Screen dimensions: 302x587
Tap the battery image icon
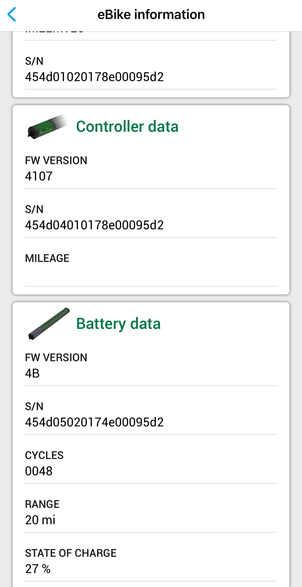pyautogui.click(x=48, y=324)
